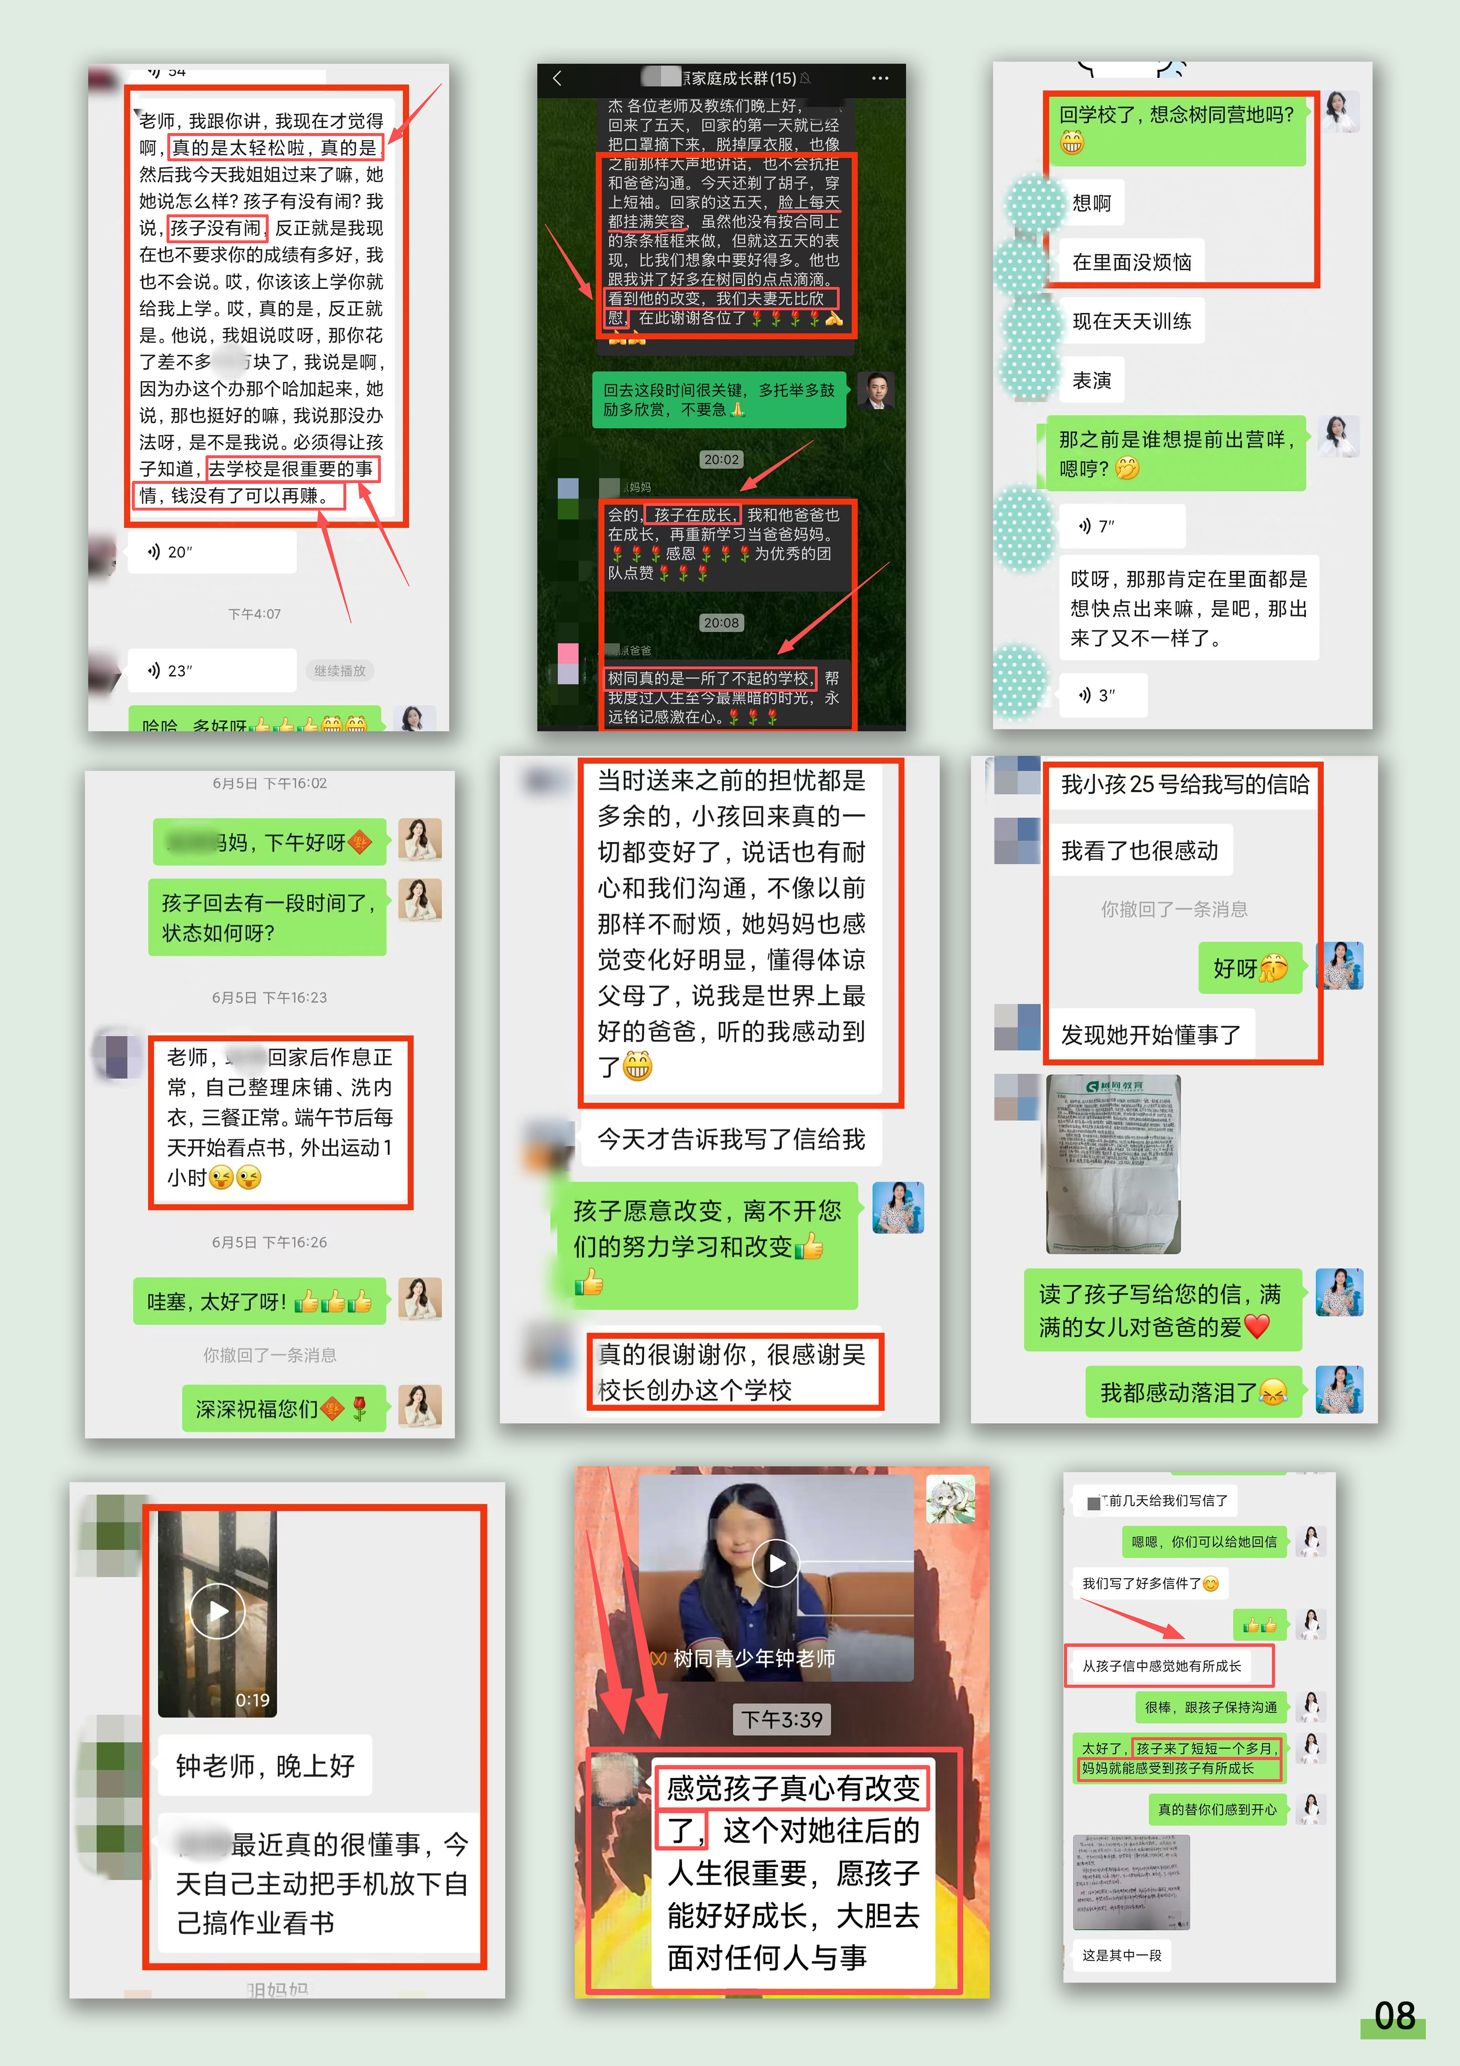Play the 23″ voice message
The width and height of the screenshot is (1460, 2066).
[211, 670]
